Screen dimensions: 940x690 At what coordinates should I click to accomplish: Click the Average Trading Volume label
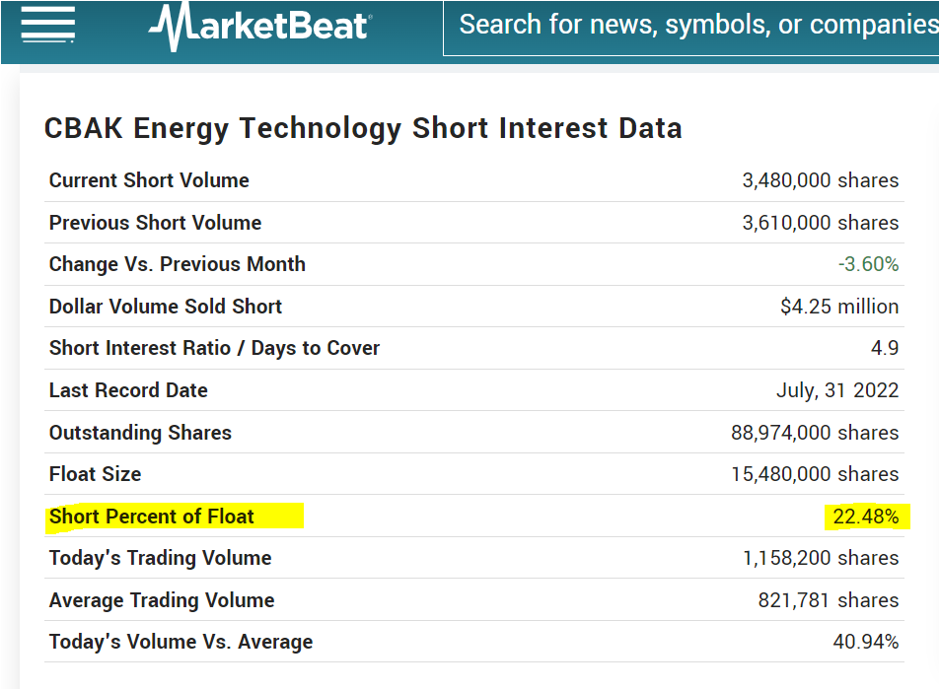tap(162, 600)
